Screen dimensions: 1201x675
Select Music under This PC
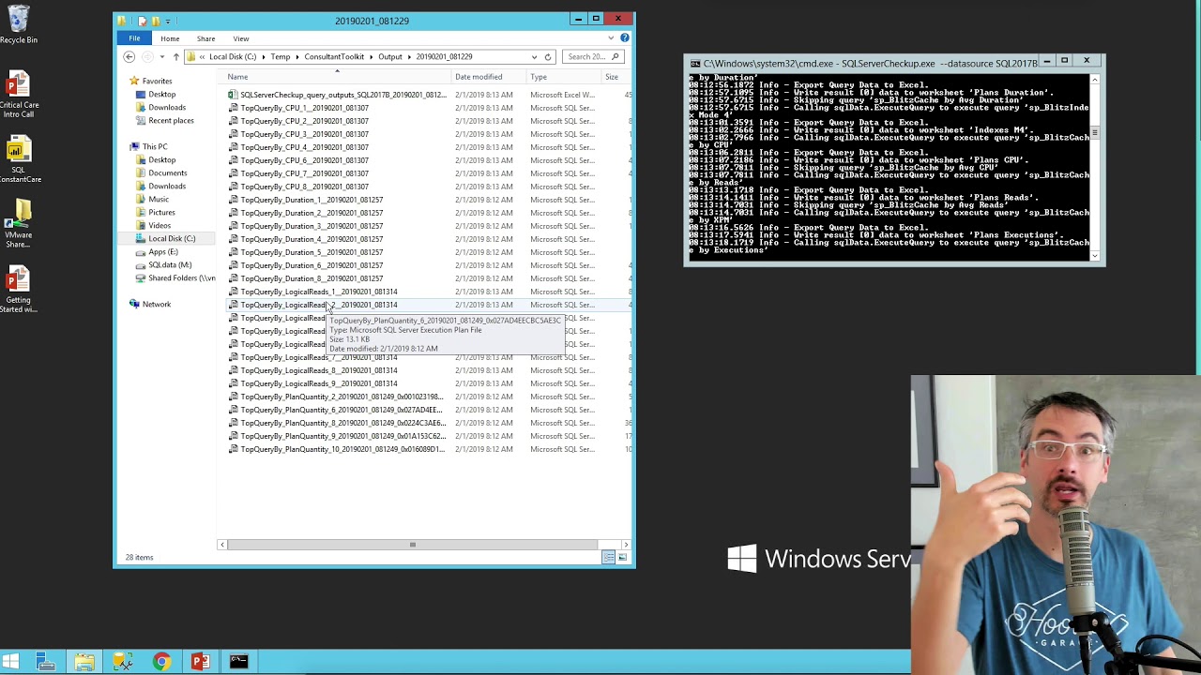pos(159,199)
